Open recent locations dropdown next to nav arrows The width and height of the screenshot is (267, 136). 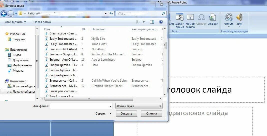click(16, 13)
